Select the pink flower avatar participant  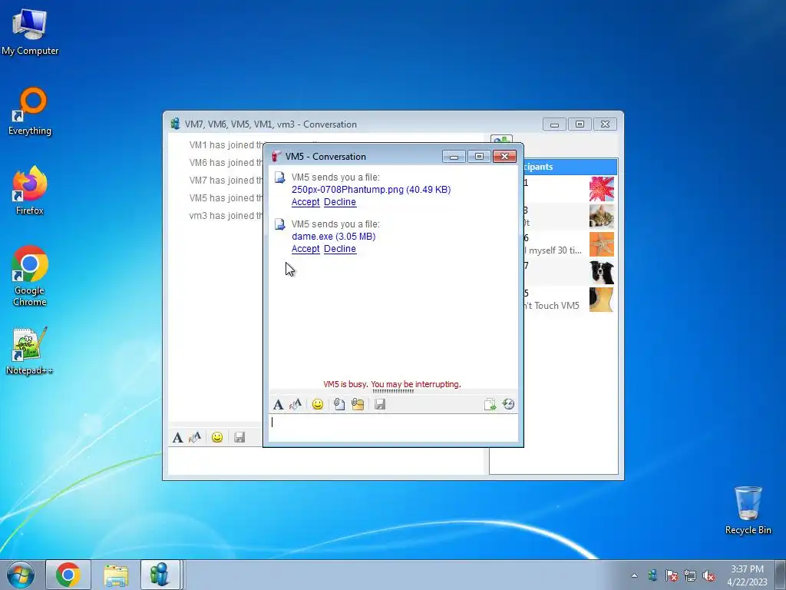602,189
